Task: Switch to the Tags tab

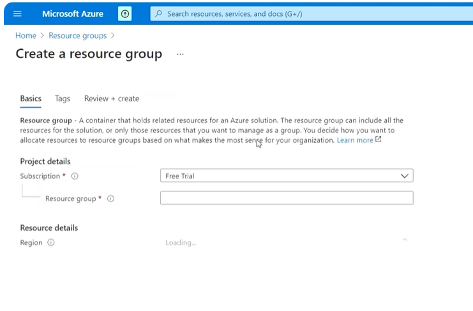Action: (x=63, y=99)
